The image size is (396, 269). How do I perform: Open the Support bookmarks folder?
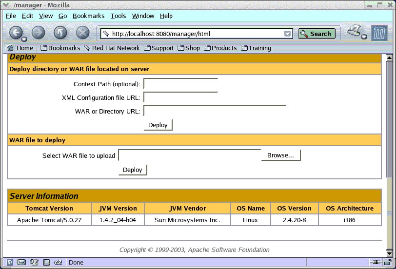pos(158,48)
